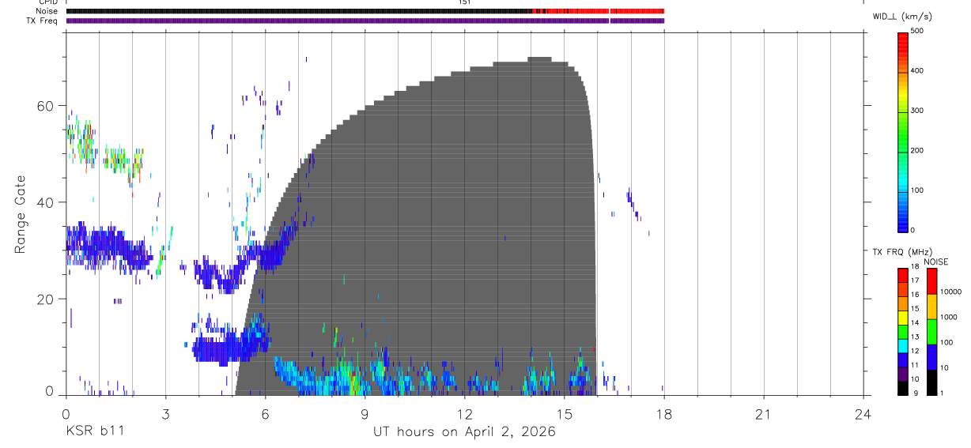This screenshot has height=448, width=971.
Task: Click the 'KSR b11' radar beam label
Action: (94, 432)
